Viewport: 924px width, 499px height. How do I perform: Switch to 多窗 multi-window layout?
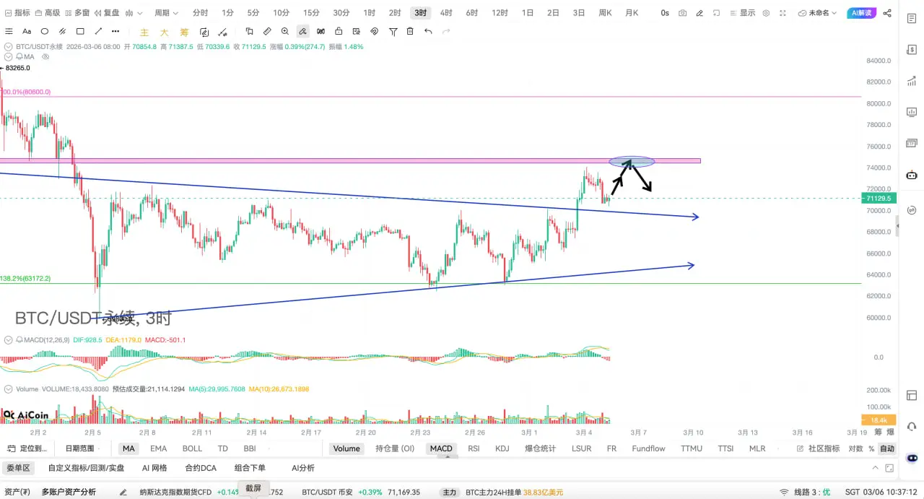click(77, 13)
